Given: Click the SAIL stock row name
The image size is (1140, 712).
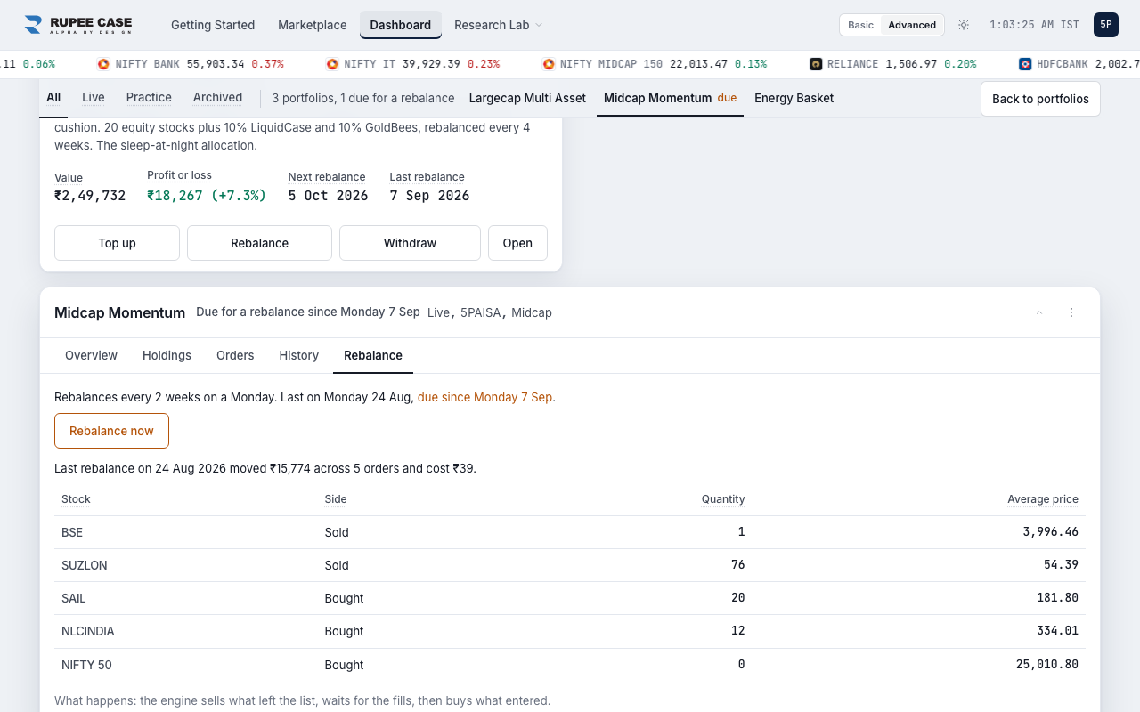Looking at the screenshot, I should pos(74,598).
